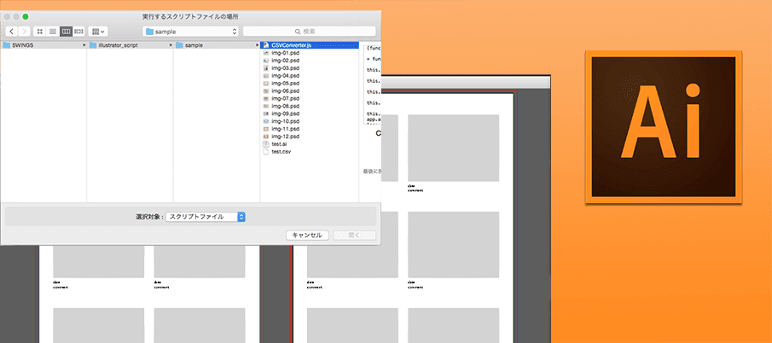
Task: Expand SWINGS folder arrow
Action: click(84, 45)
